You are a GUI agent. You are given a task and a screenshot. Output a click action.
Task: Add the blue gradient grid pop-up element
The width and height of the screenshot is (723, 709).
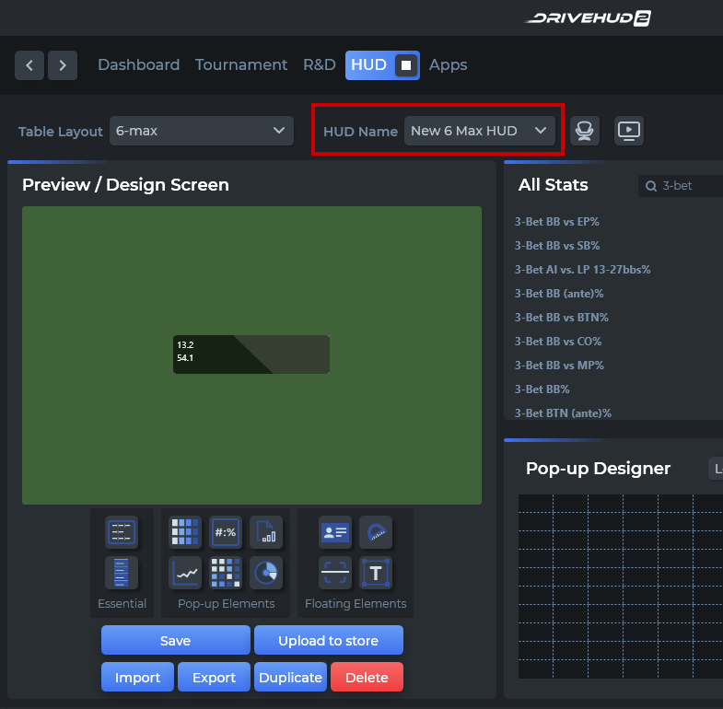pos(185,532)
